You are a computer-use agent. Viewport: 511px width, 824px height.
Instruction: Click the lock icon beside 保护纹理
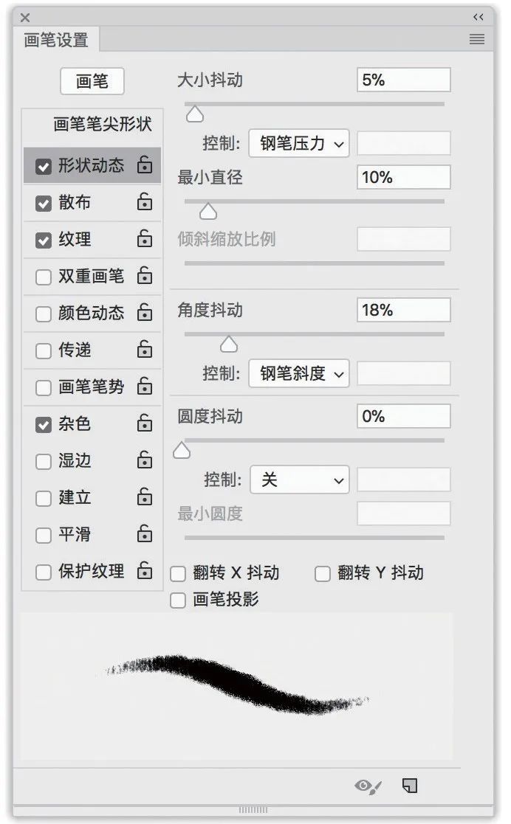coord(145,570)
